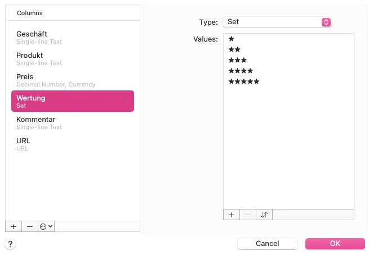The width and height of the screenshot is (369, 255).
Task: Sort the set values
Action: point(264,215)
